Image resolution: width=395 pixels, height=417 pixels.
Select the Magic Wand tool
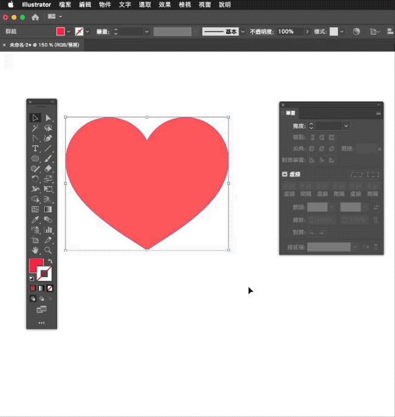tap(35, 128)
